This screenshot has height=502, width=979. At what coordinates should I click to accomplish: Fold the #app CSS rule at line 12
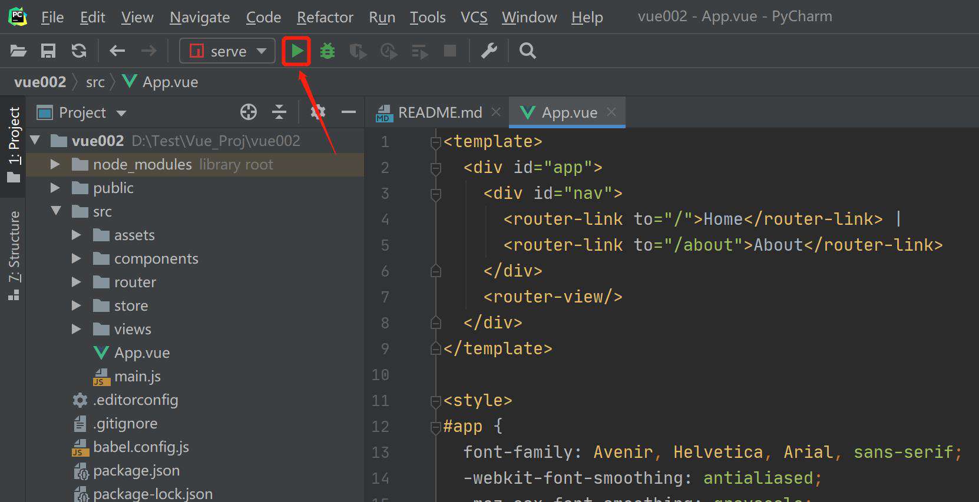click(x=436, y=427)
